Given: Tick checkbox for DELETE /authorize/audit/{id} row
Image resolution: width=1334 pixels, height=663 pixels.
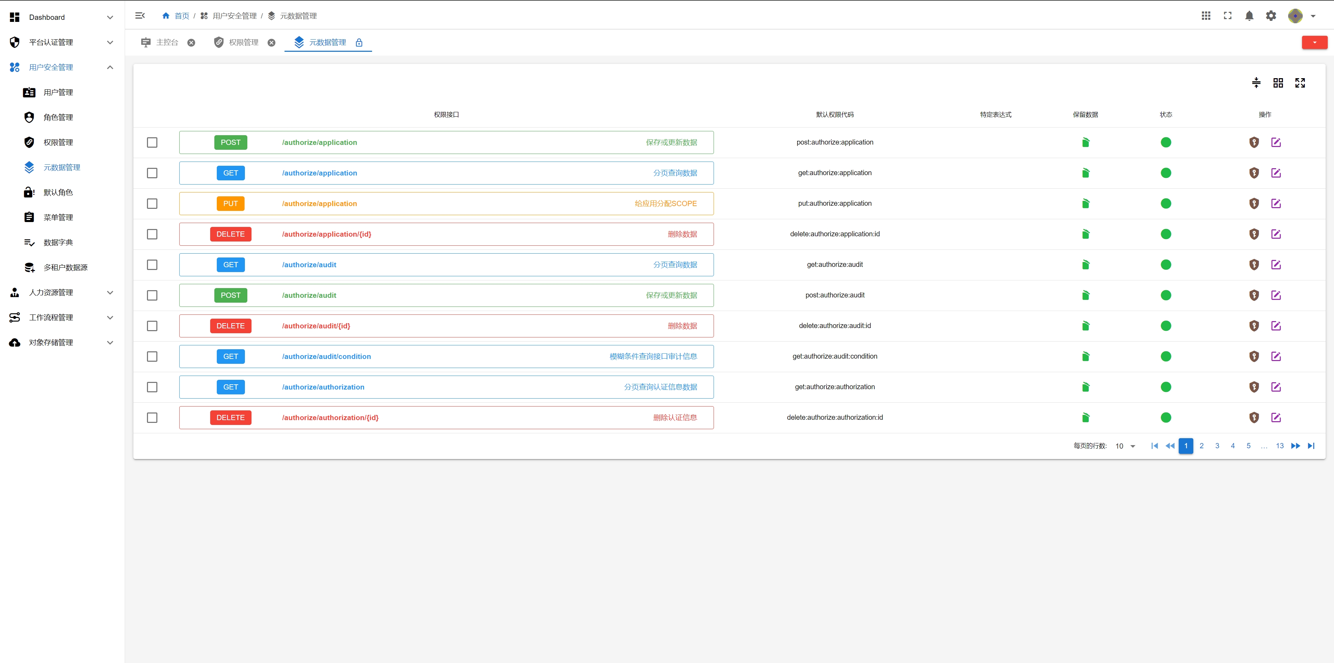Looking at the screenshot, I should pos(152,326).
